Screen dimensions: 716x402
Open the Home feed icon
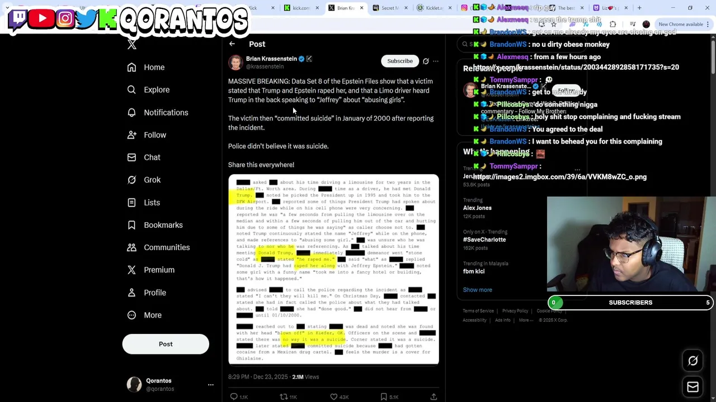point(131,67)
